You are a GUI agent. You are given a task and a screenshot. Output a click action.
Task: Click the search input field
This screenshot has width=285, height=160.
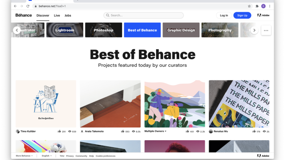pos(144,15)
